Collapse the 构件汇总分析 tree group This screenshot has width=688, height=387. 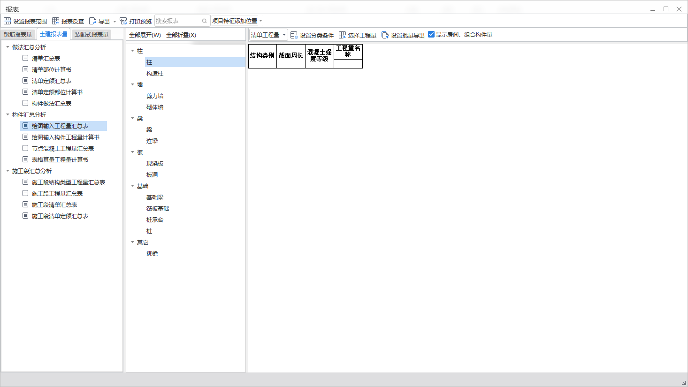click(x=8, y=114)
